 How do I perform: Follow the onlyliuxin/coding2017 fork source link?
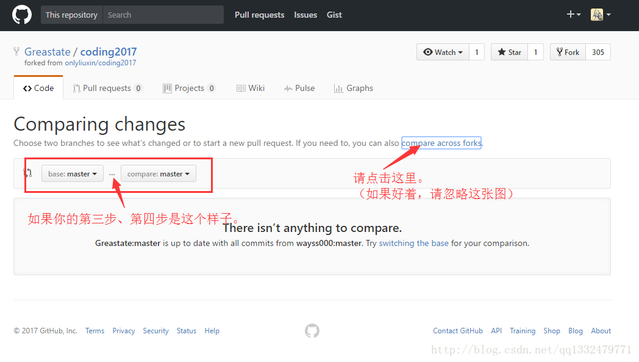(x=100, y=63)
